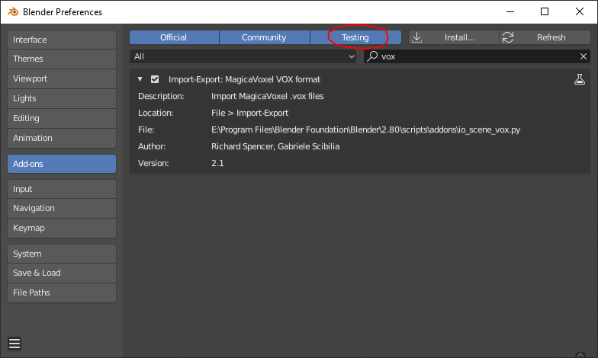Open the Editing preferences section
This screenshot has height=358, width=598.
click(62, 119)
